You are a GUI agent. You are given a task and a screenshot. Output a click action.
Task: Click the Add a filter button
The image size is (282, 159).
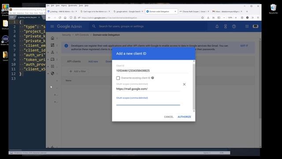(78, 72)
